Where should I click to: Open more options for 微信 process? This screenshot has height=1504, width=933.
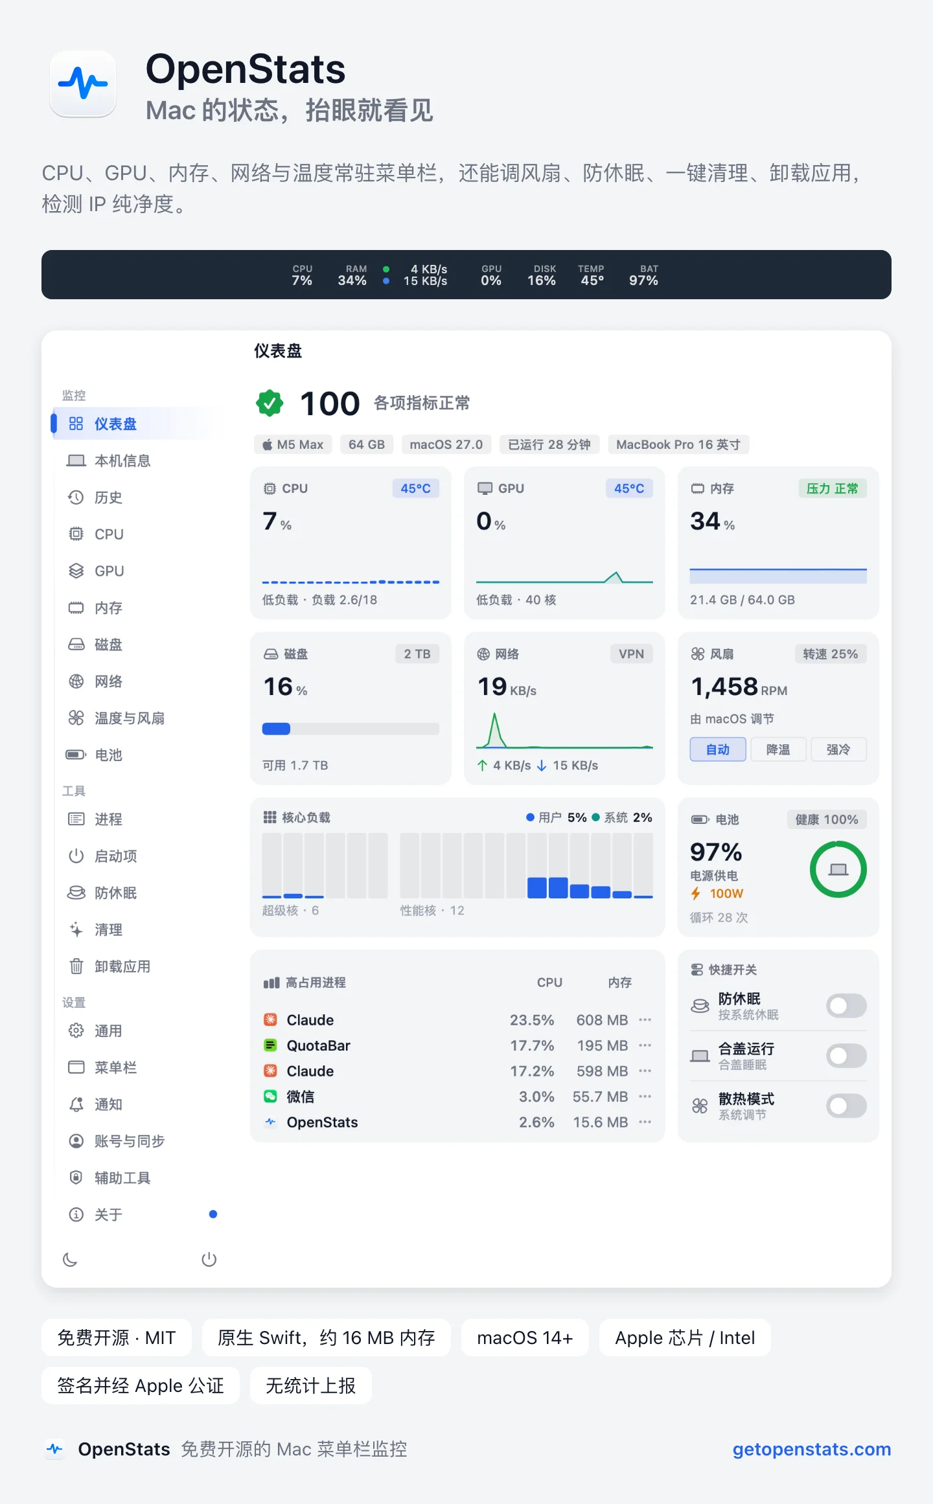(645, 1097)
